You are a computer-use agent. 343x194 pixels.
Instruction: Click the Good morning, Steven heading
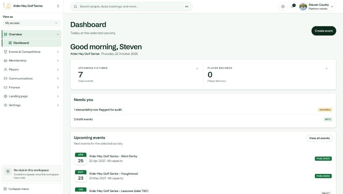tap(106, 47)
